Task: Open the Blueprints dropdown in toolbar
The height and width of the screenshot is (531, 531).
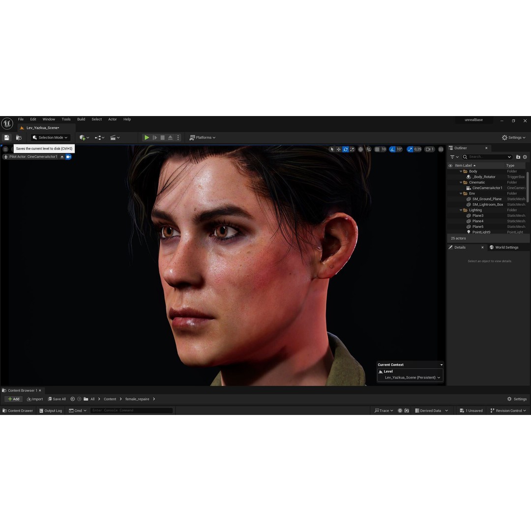Action: (99, 138)
